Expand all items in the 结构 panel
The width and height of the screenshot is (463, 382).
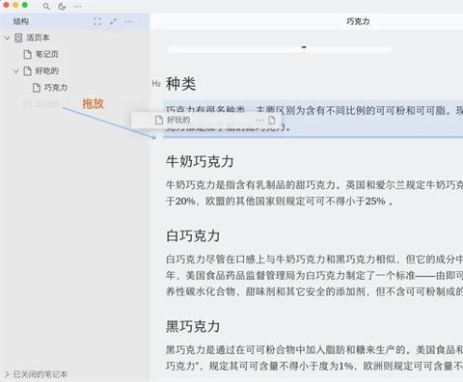[97, 21]
